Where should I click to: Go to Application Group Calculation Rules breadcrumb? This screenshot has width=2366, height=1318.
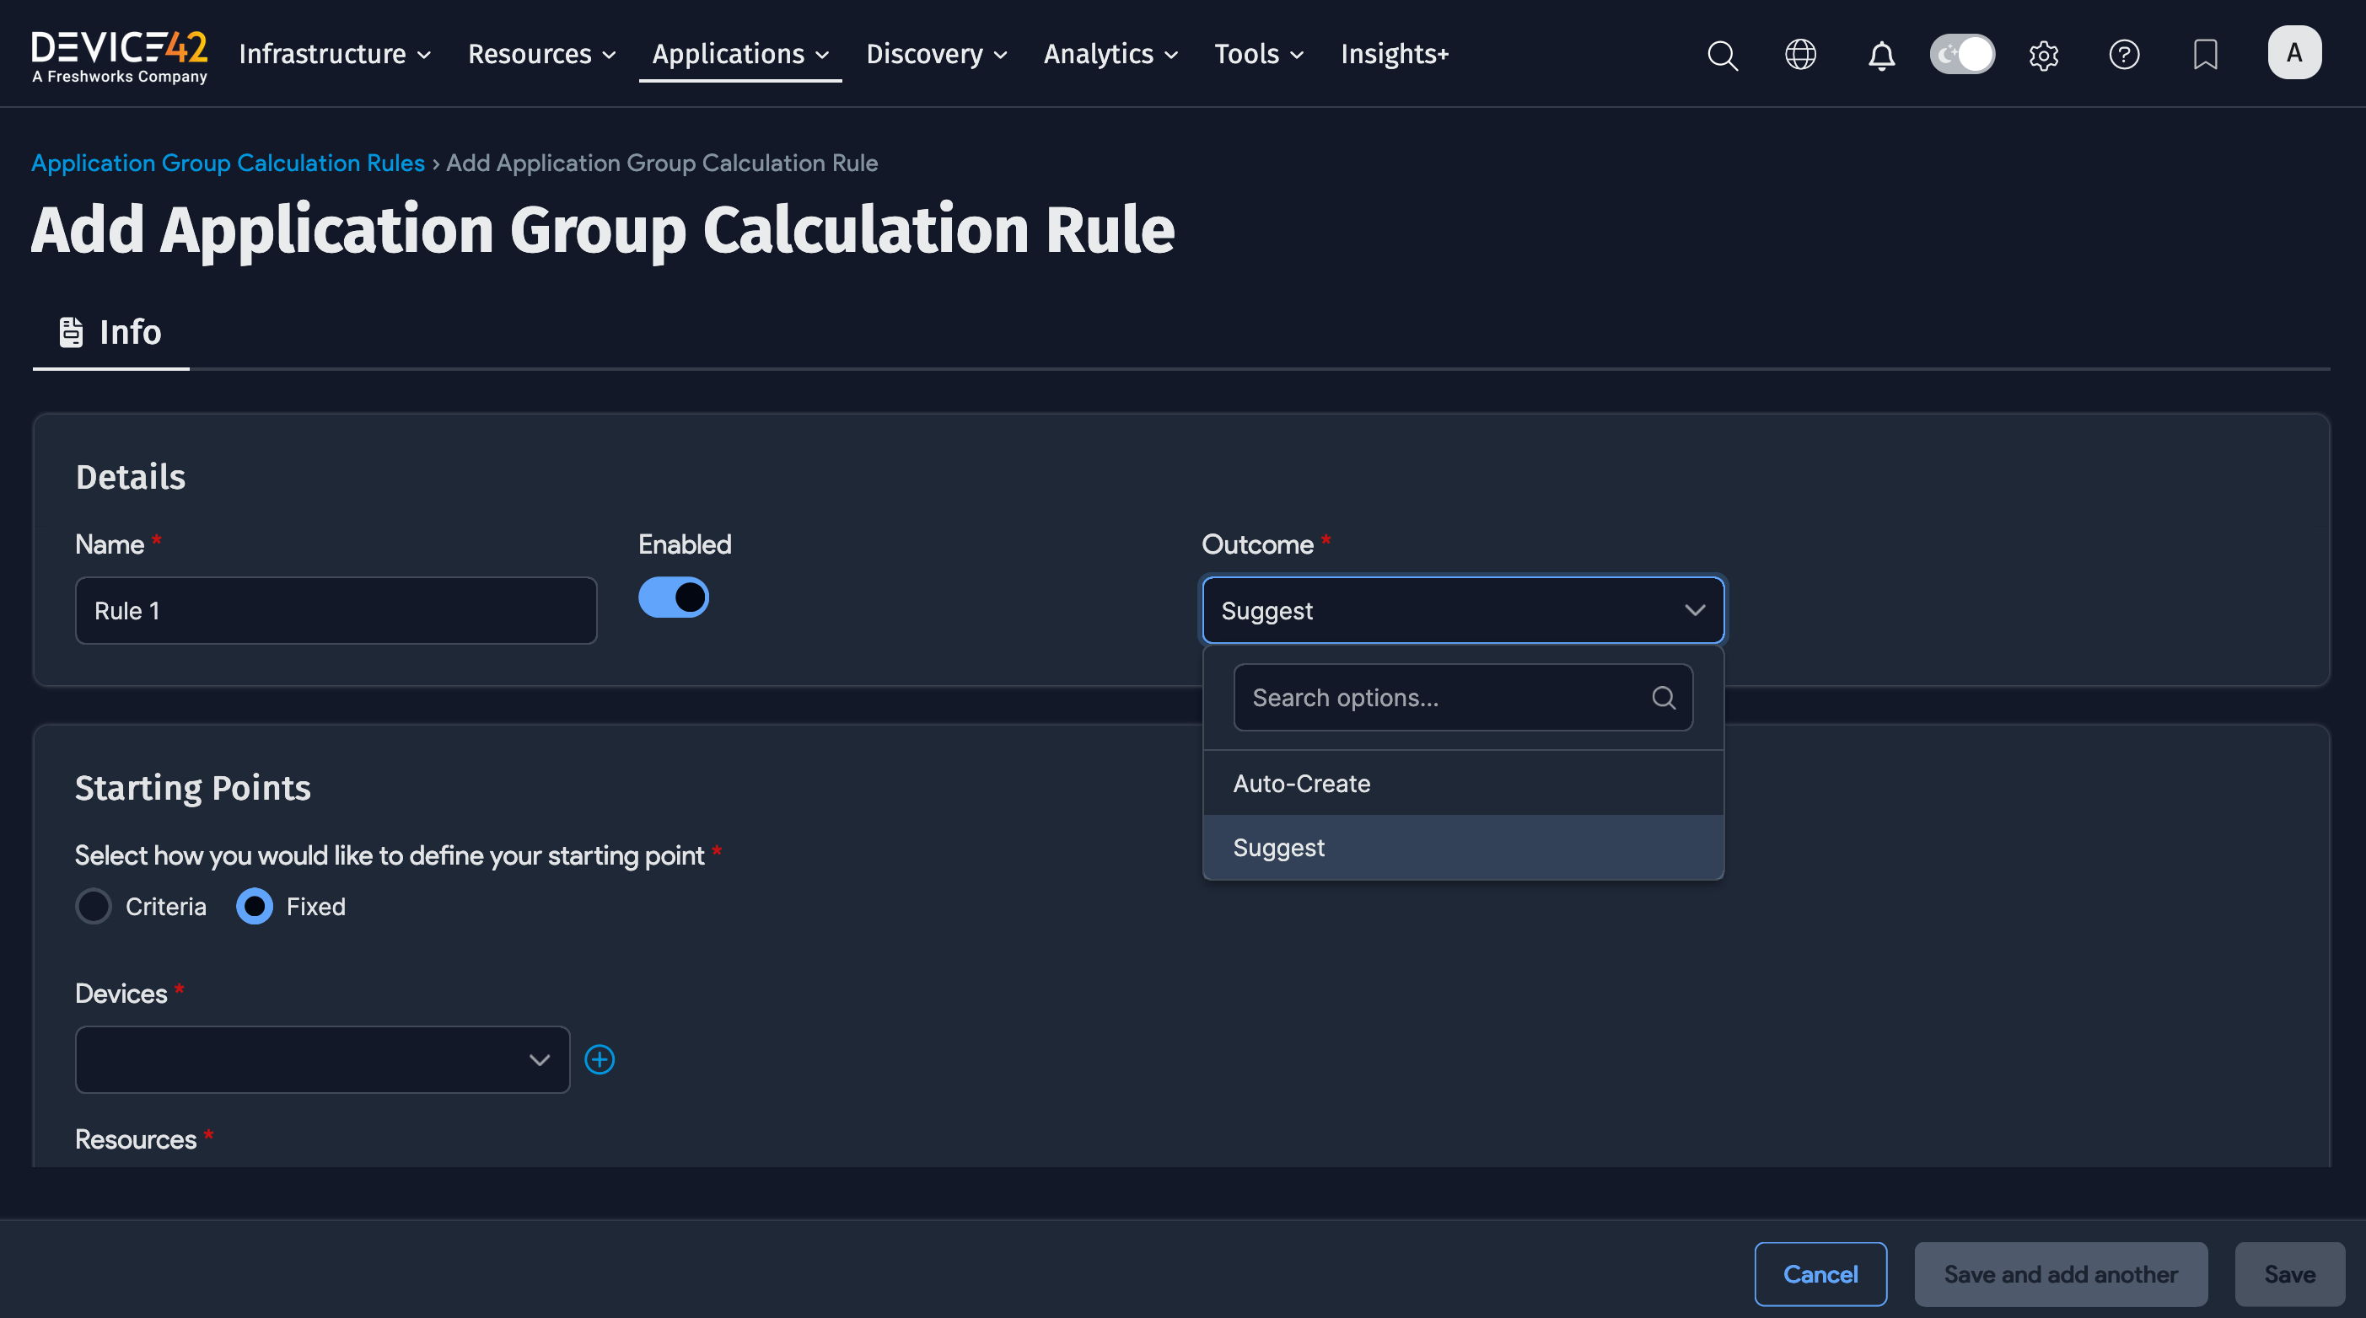coord(228,163)
